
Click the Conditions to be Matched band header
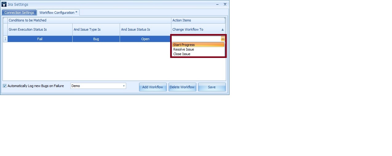89,20
